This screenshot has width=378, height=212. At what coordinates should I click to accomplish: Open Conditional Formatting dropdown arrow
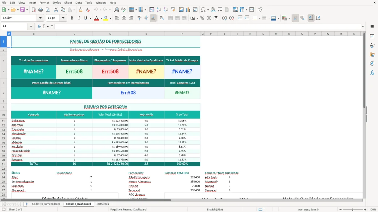289,18
